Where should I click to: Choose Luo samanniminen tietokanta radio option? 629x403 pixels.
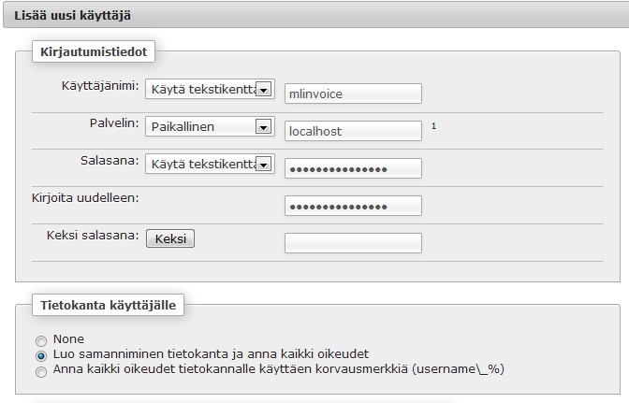[41, 355]
